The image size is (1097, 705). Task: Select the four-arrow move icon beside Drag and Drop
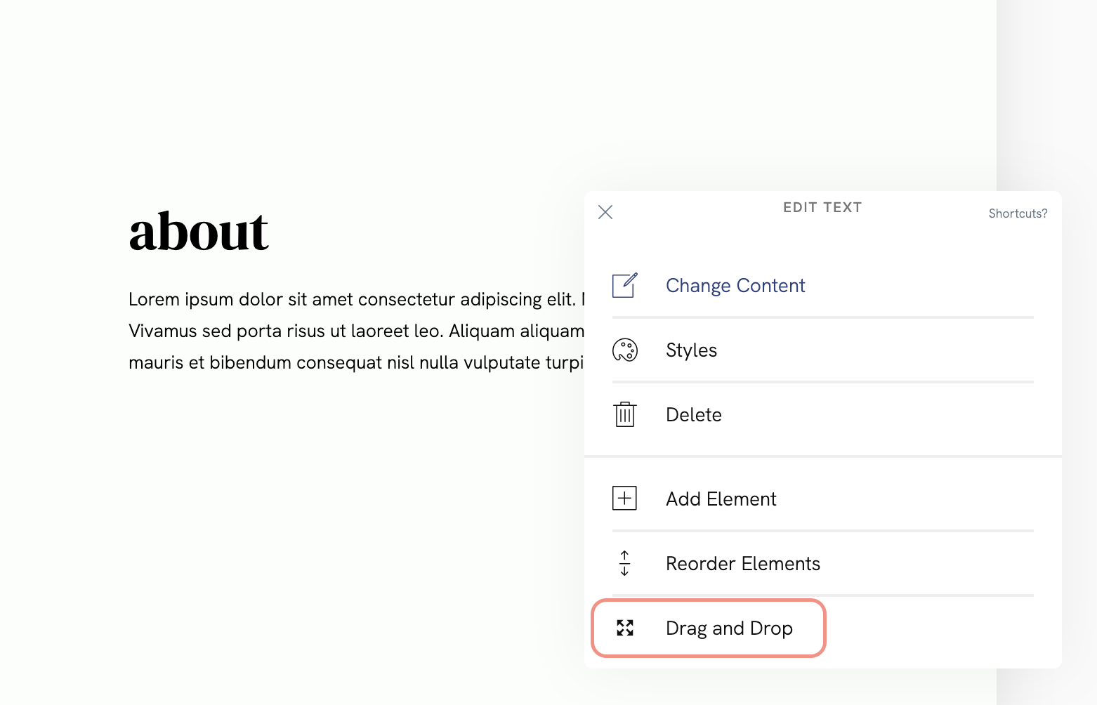pos(625,628)
